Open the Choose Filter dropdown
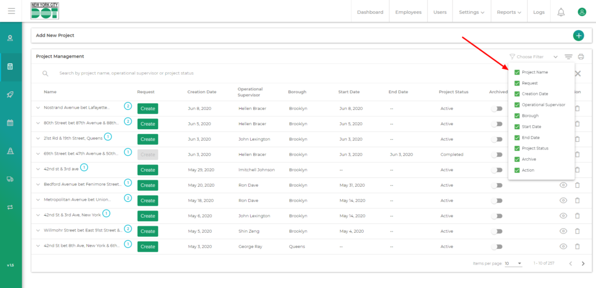The width and height of the screenshot is (596, 288). pyautogui.click(x=533, y=56)
